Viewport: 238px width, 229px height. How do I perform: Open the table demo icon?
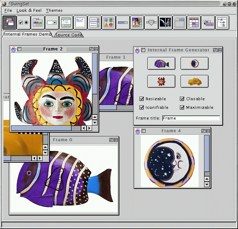coord(194,22)
